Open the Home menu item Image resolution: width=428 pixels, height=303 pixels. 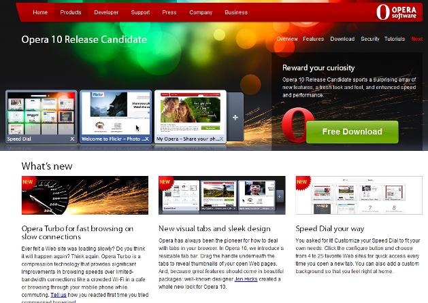pos(40,12)
